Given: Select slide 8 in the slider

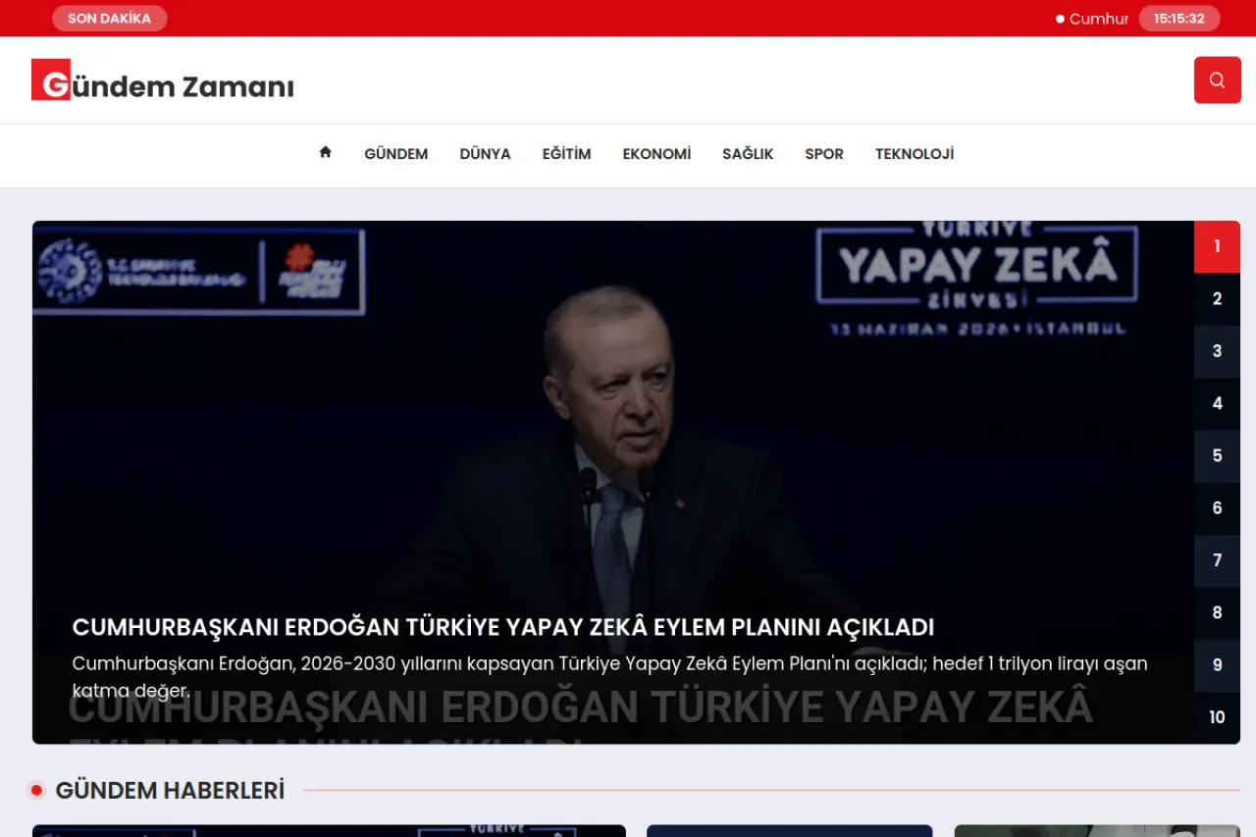Looking at the screenshot, I should click(x=1217, y=613).
